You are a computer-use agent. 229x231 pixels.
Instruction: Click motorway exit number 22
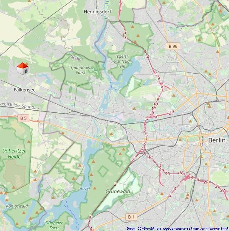click(x=223, y=190)
